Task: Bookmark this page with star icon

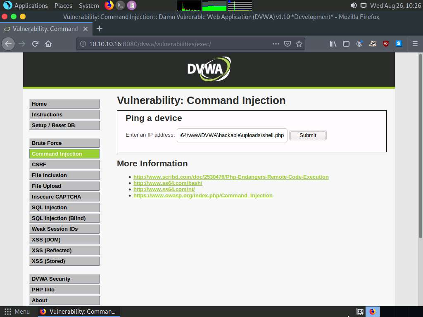Action: (x=299, y=44)
